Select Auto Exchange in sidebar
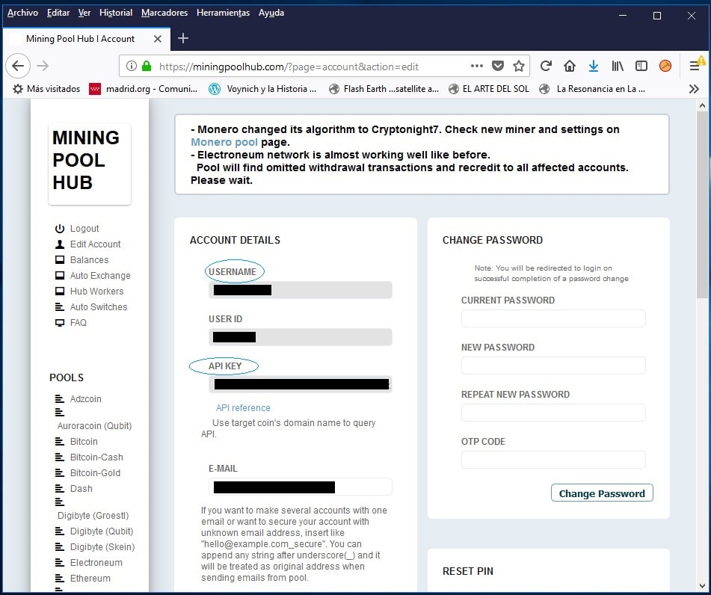This screenshot has height=595, width=711. (100, 276)
